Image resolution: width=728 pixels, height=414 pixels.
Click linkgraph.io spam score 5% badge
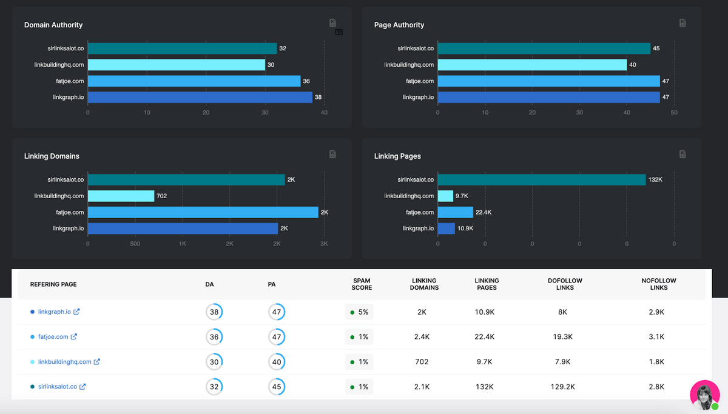(359, 312)
